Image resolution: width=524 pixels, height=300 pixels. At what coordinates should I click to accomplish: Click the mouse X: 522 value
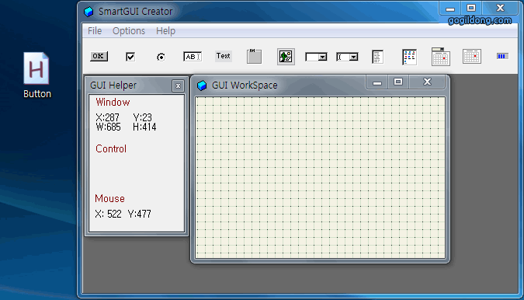(108, 214)
